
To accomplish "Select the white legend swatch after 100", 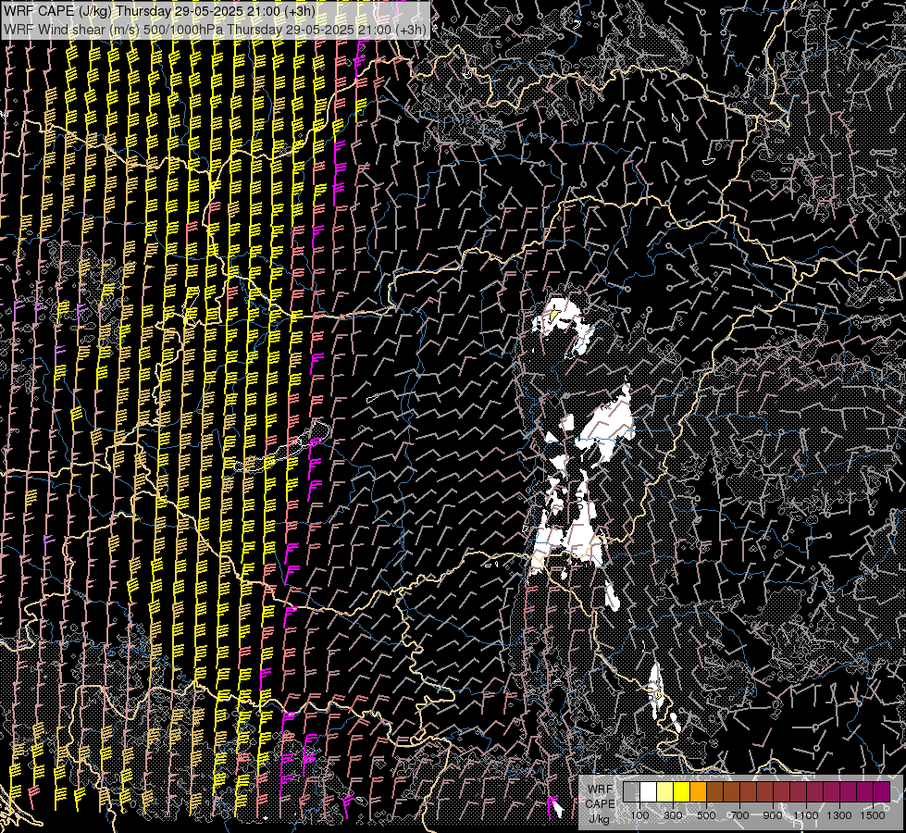I will [649, 791].
